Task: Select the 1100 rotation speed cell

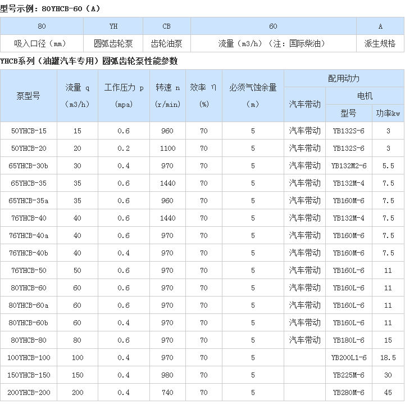Action: (167, 148)
